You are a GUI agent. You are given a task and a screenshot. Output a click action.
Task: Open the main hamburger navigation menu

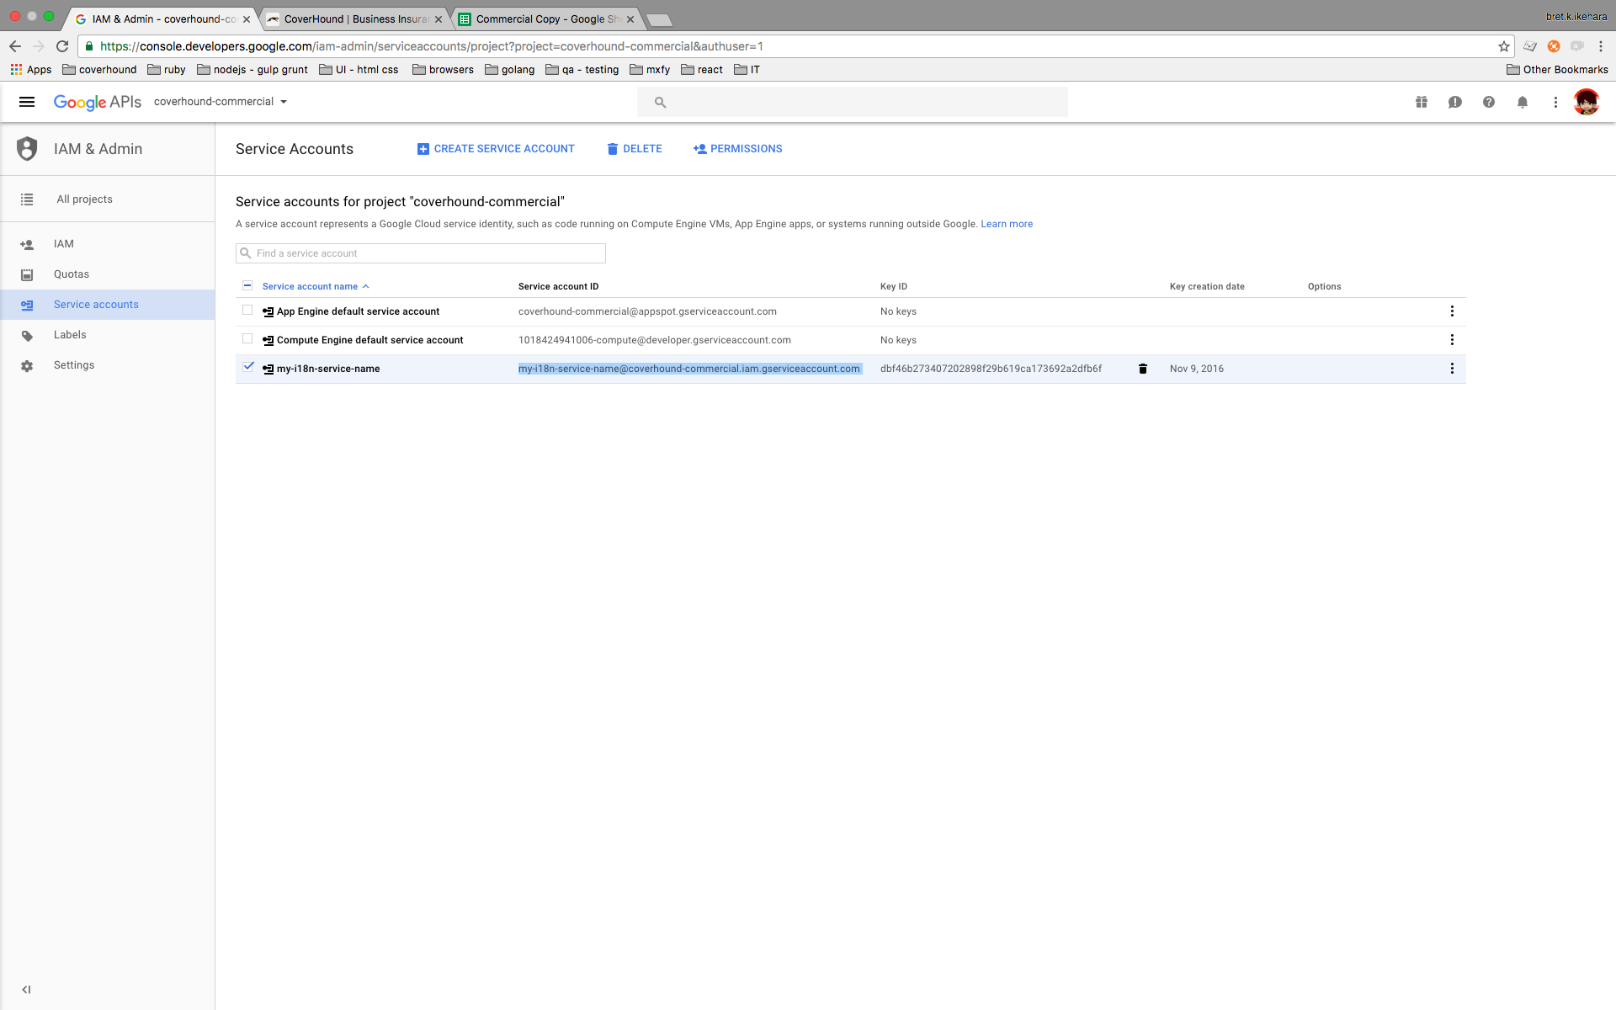point(27,102)
